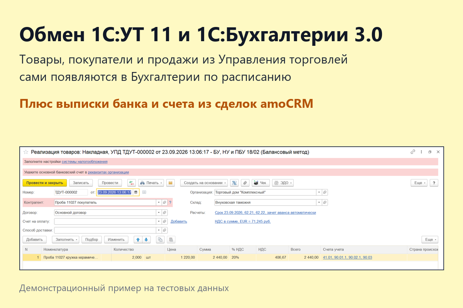Expand Способ доставки dropdown

(x=159, y=230)
